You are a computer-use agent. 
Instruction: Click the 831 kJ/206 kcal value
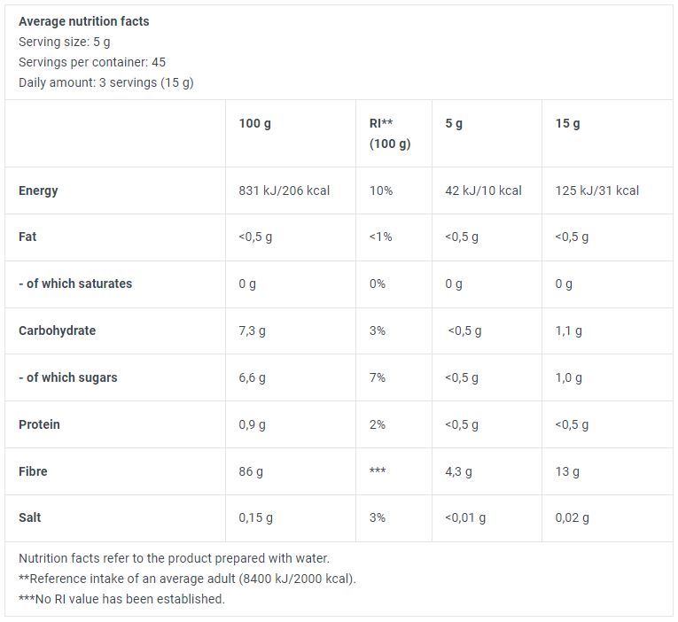(284, 190)
